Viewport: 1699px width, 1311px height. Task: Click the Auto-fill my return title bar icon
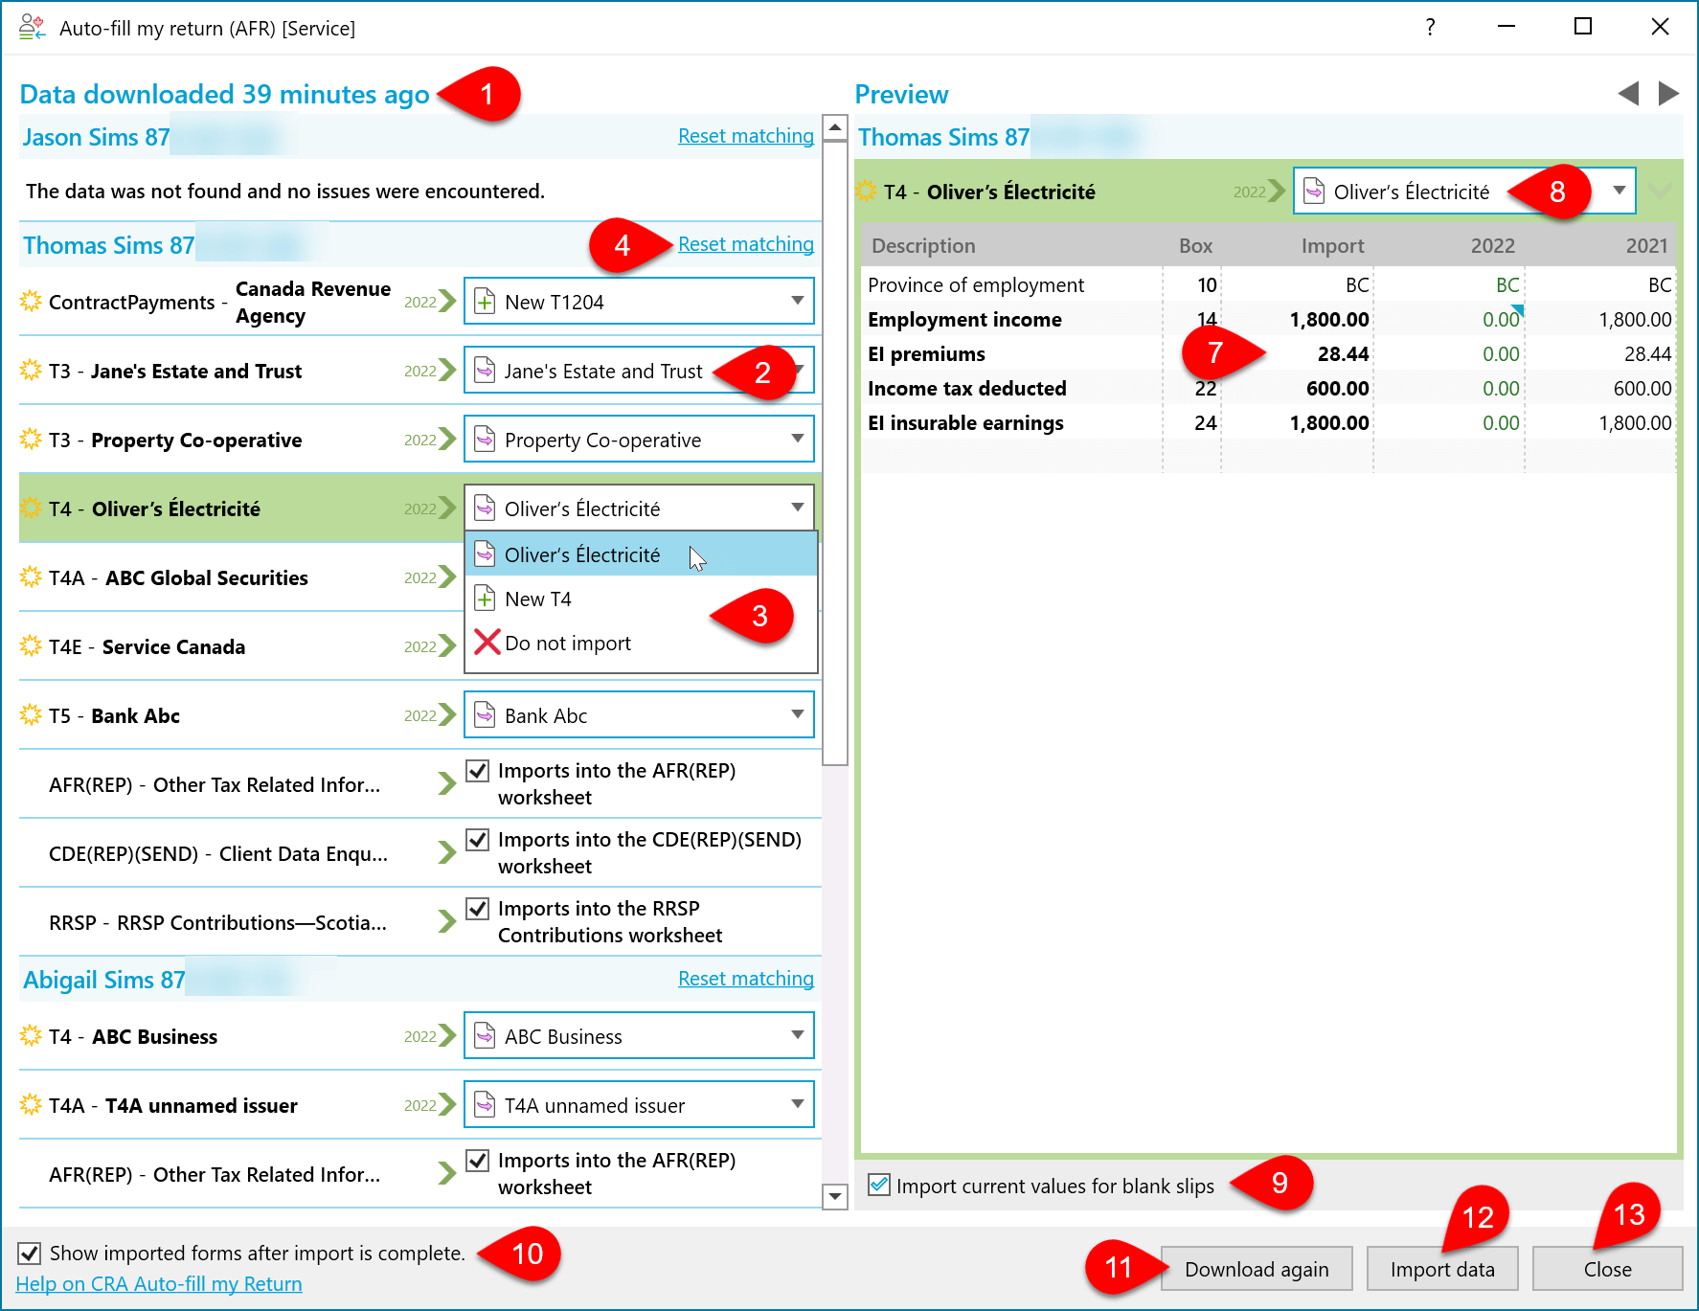33,28
